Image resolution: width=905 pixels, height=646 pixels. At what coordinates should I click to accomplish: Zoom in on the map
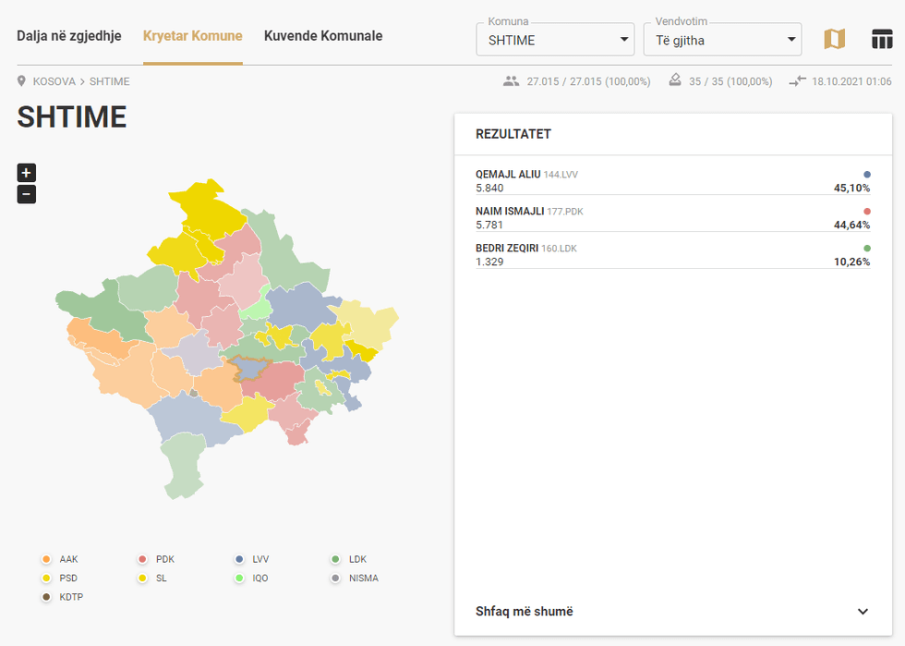click(x=27, y=173)
